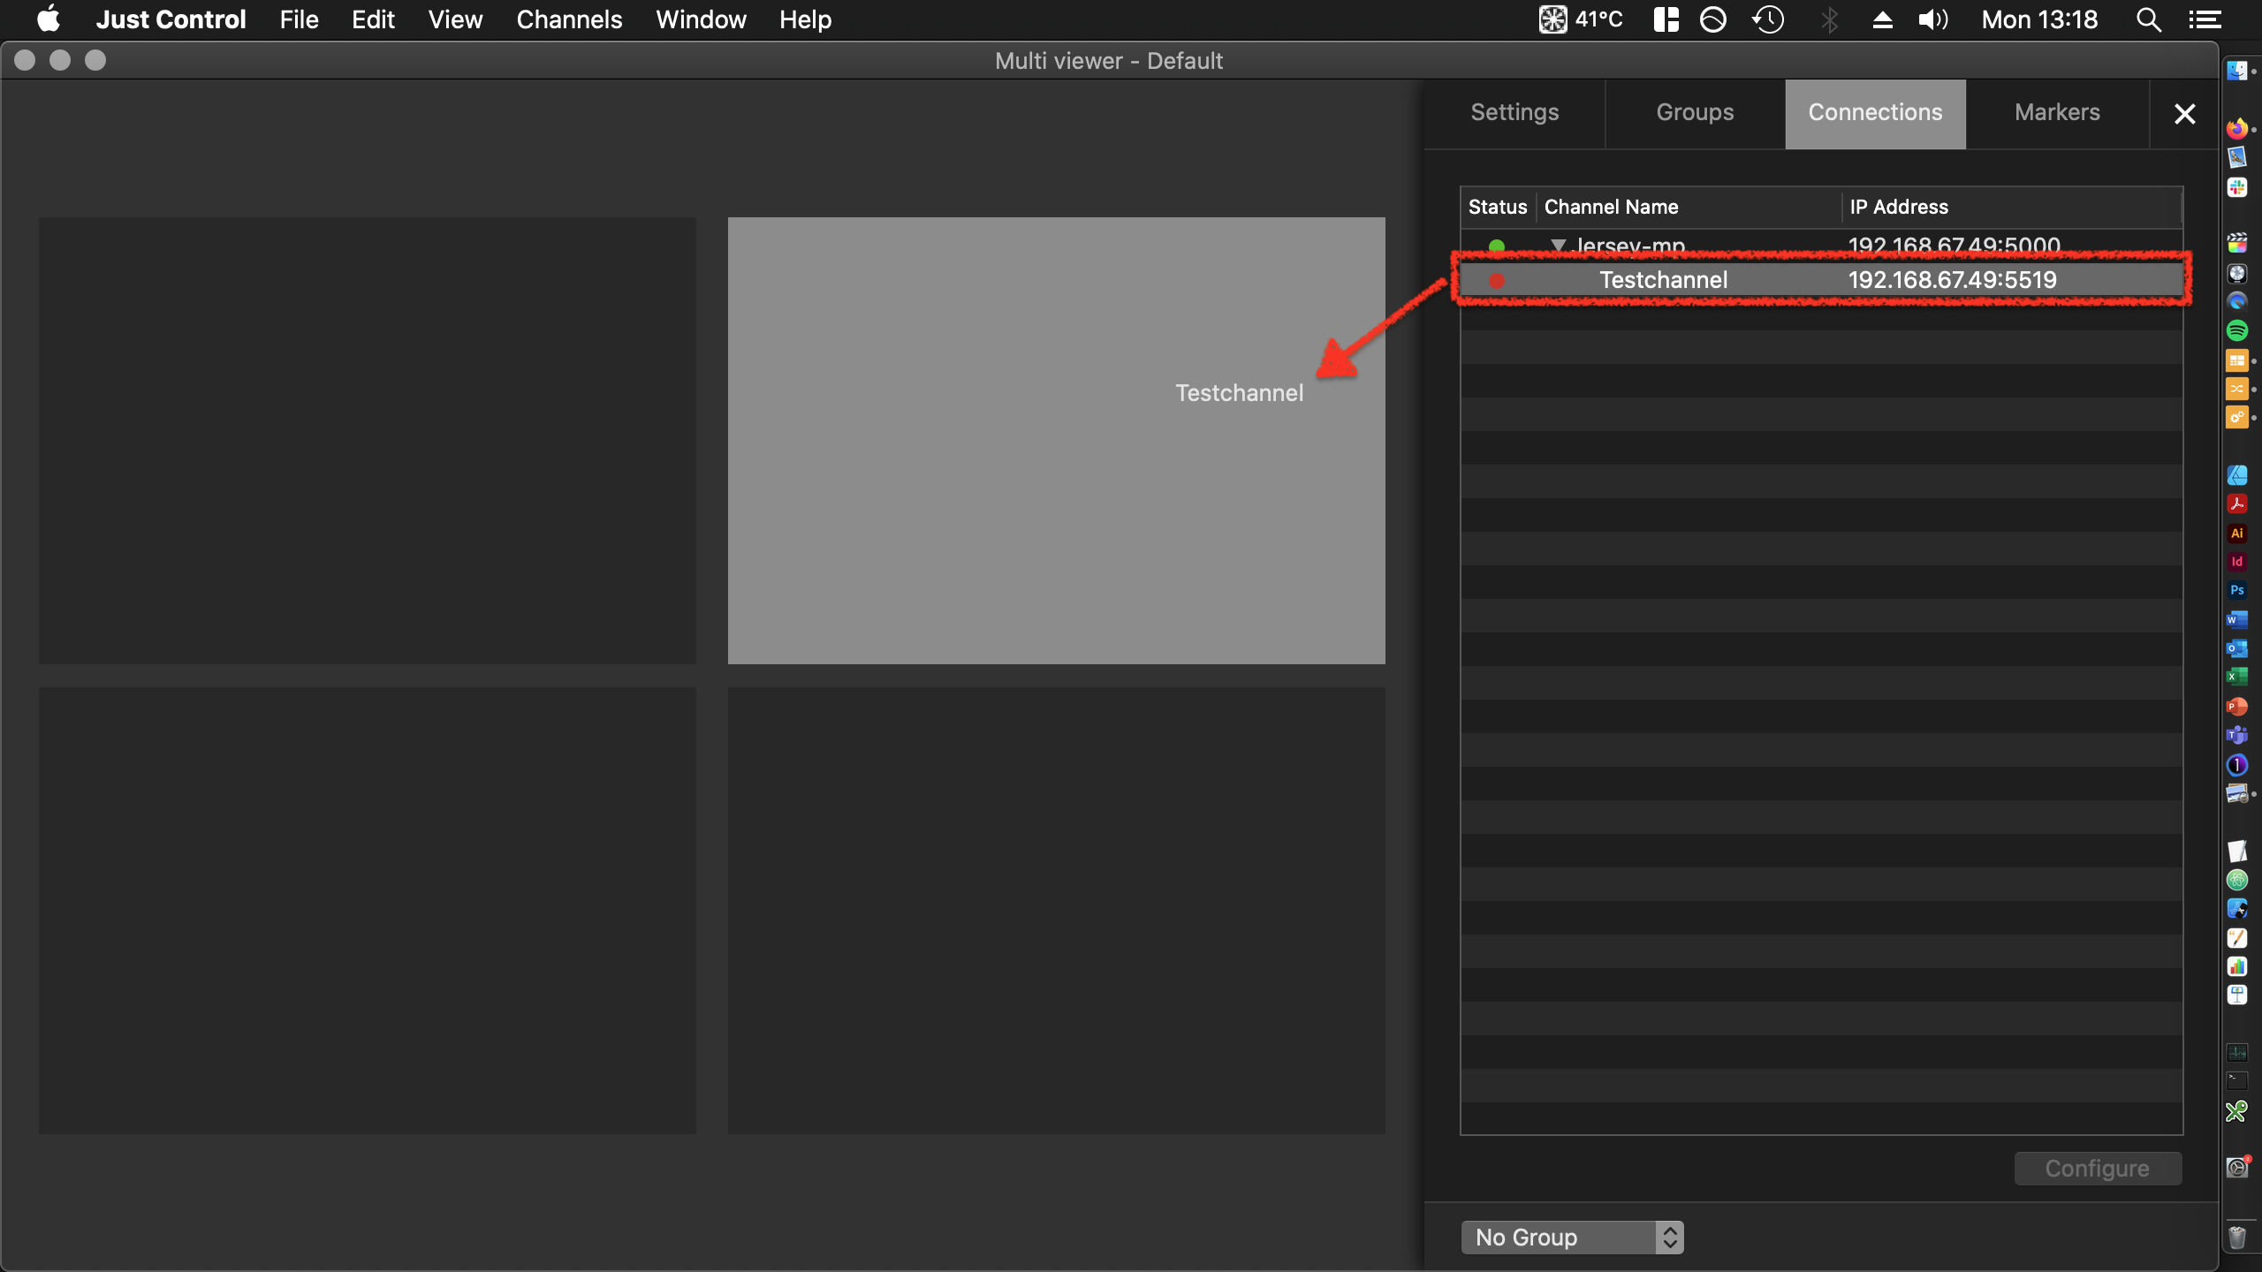Switch to the Settings tab
This screenshot has height=1272, width=2262.
coord(1514,113)
